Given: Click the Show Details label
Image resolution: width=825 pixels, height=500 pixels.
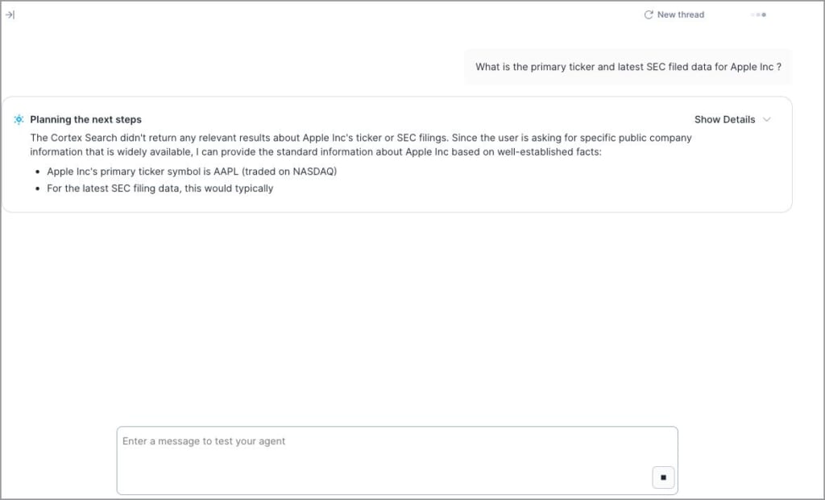Looking at the screenshot, I should tap(724, 119).
